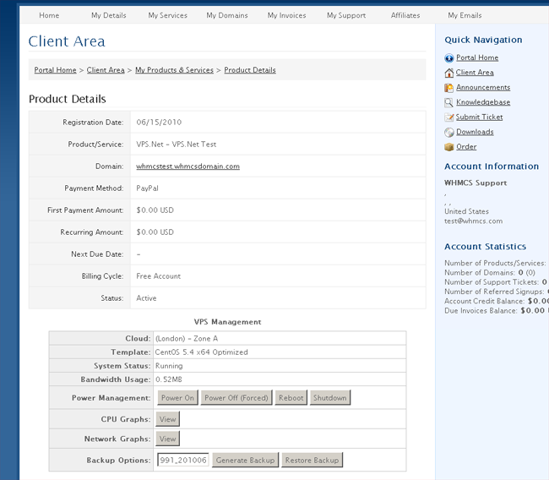Open the My Invoices menu
549x480 pixels.
(287, 15)
